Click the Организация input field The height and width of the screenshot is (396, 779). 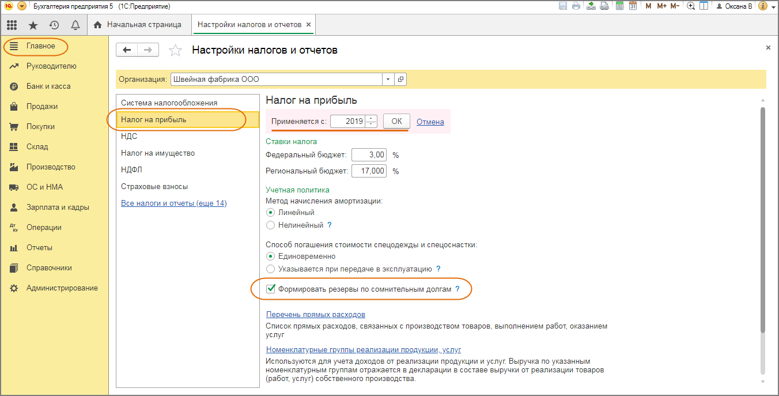coord(277,80)
